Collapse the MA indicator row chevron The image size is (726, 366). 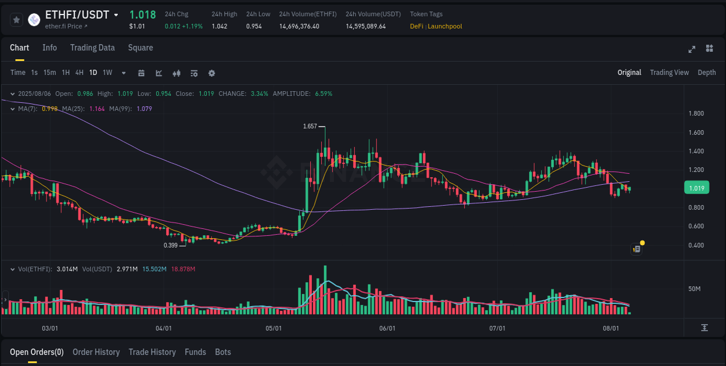[12, 109]
